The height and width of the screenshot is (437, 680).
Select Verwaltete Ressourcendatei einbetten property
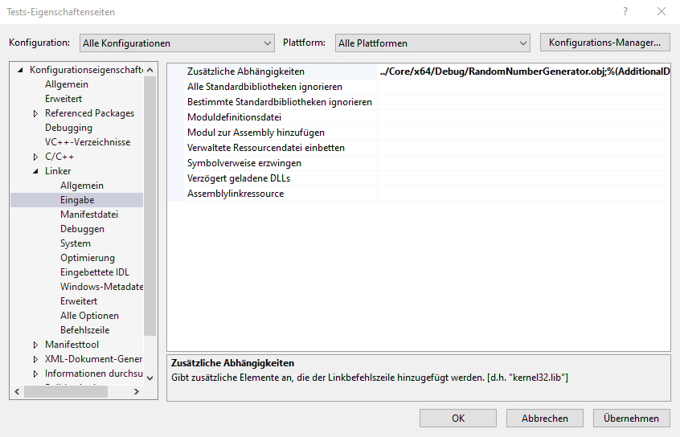(419, 148)
